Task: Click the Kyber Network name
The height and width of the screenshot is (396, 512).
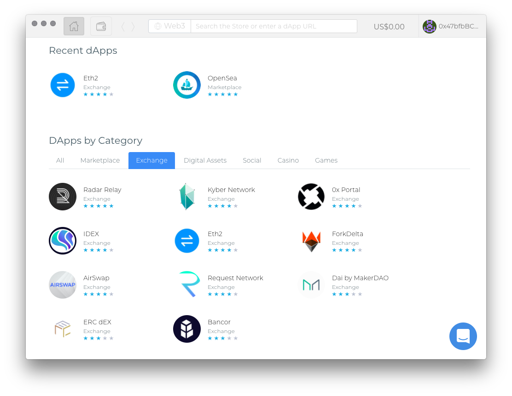Action: [231, 190]
